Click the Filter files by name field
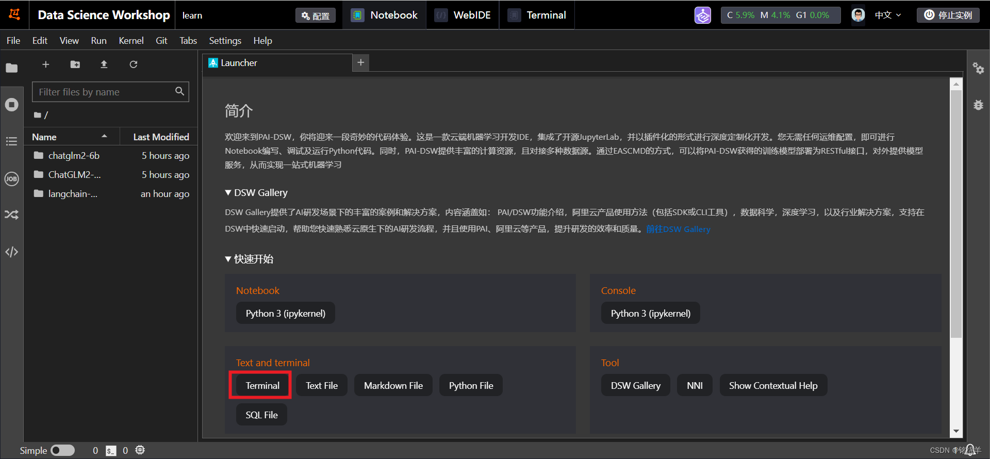Image resolution: width=990 pixels, height=459 pixels. tap(110, 92)
